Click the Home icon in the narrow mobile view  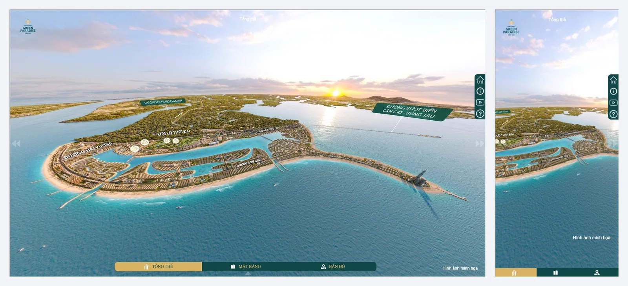[613, 80]
